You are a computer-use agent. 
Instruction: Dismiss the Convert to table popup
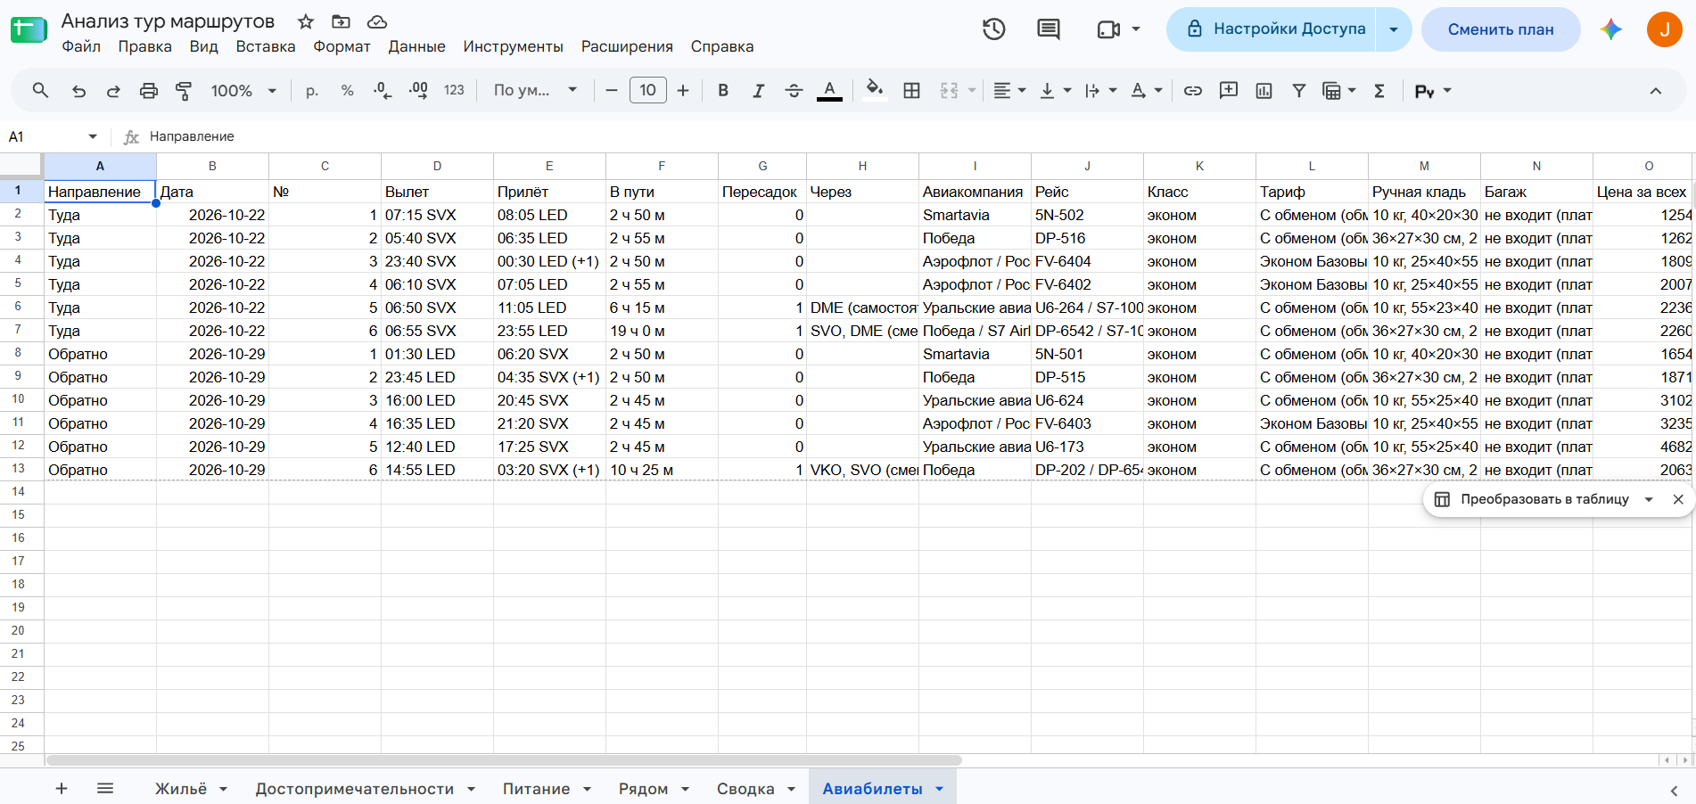coord(1678,499)
